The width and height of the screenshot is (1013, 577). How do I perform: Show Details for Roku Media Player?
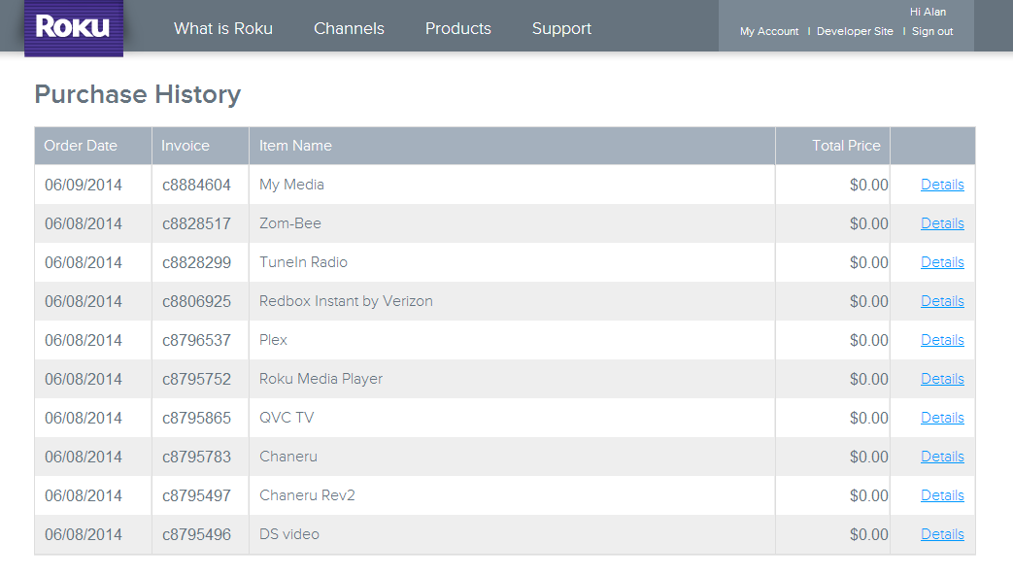[x=942, y=379]
